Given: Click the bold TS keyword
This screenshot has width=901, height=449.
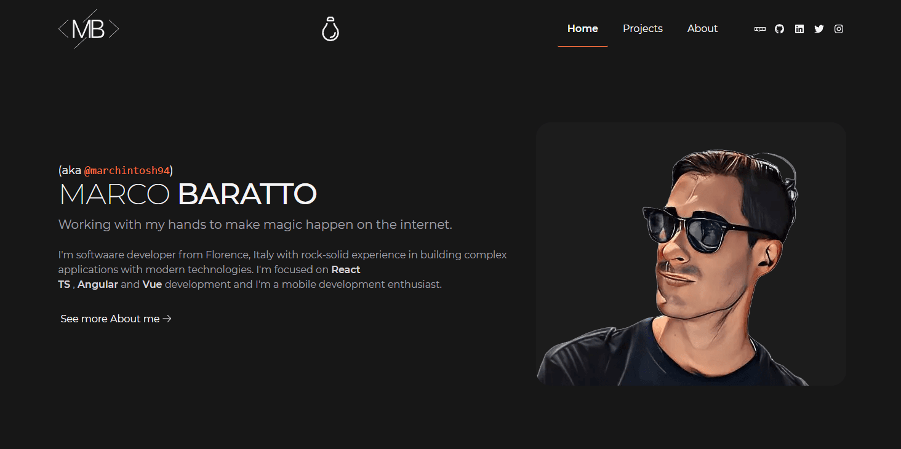Looking at the screenshot, I should [64, 284].
